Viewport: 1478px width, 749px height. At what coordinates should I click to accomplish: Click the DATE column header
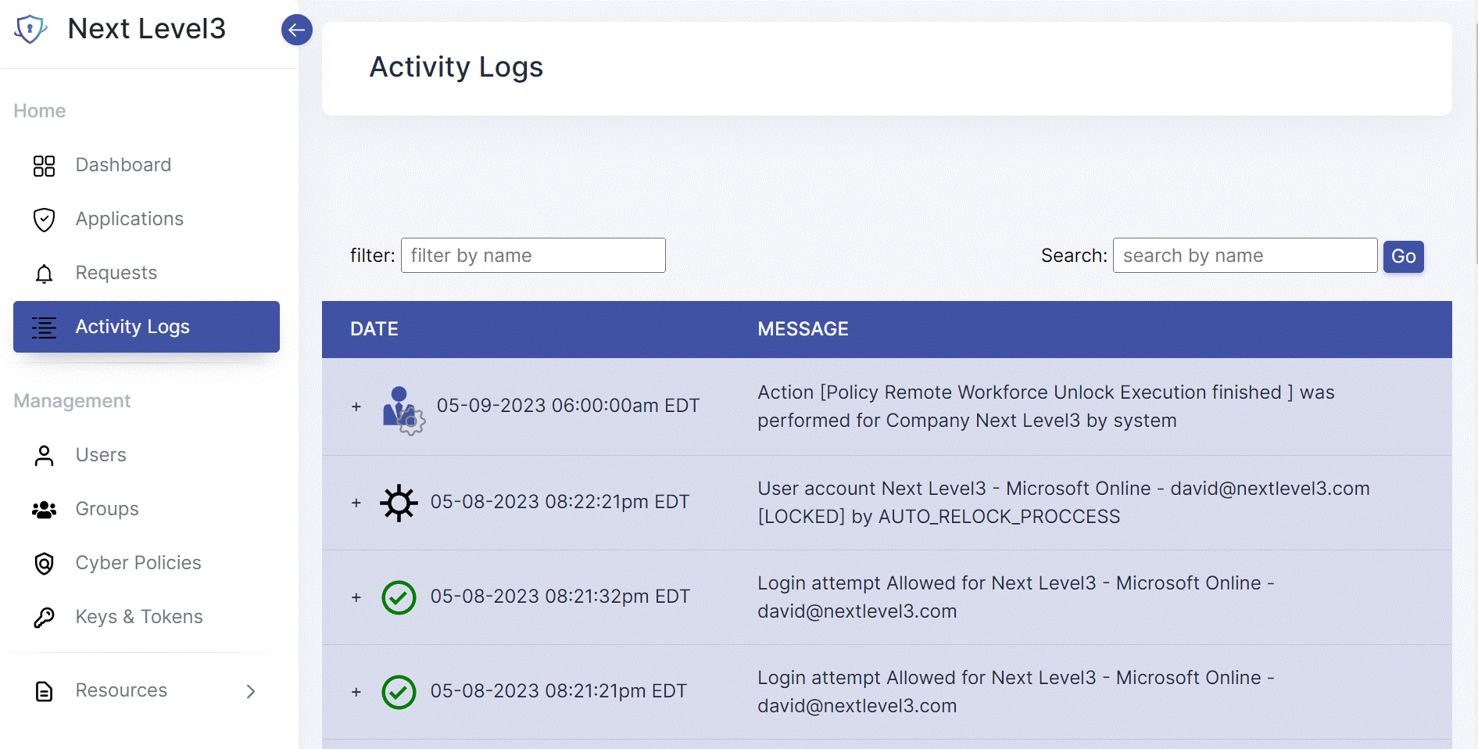pyautogui.click(x=374, y=329)
